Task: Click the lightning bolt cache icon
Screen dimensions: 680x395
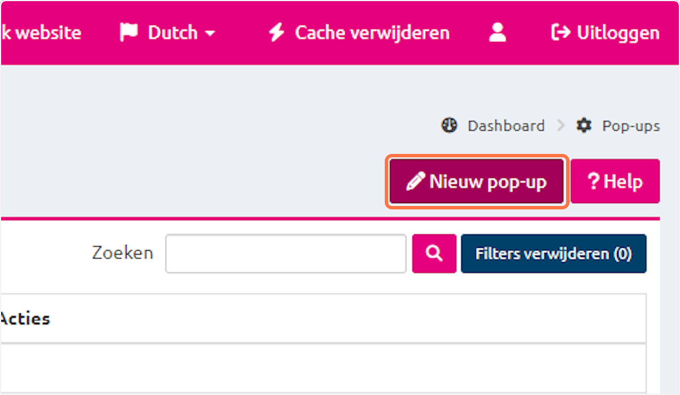Action: [x=277, y=33]
